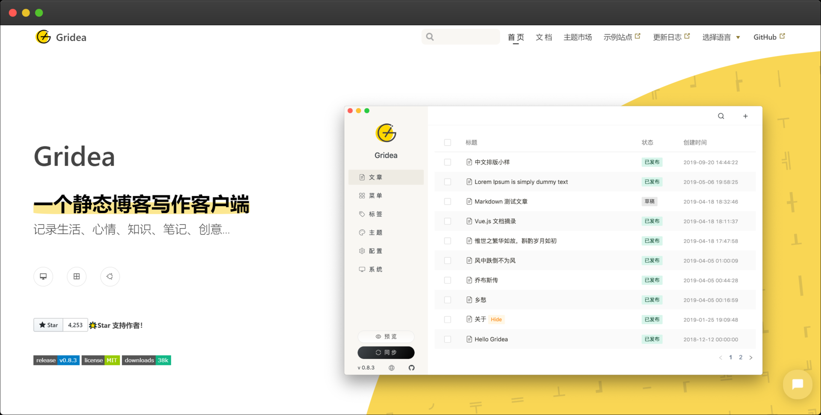The image size is (821, 415).
Task: Click the Gridea logo in the header
Action: click(43, 37)
